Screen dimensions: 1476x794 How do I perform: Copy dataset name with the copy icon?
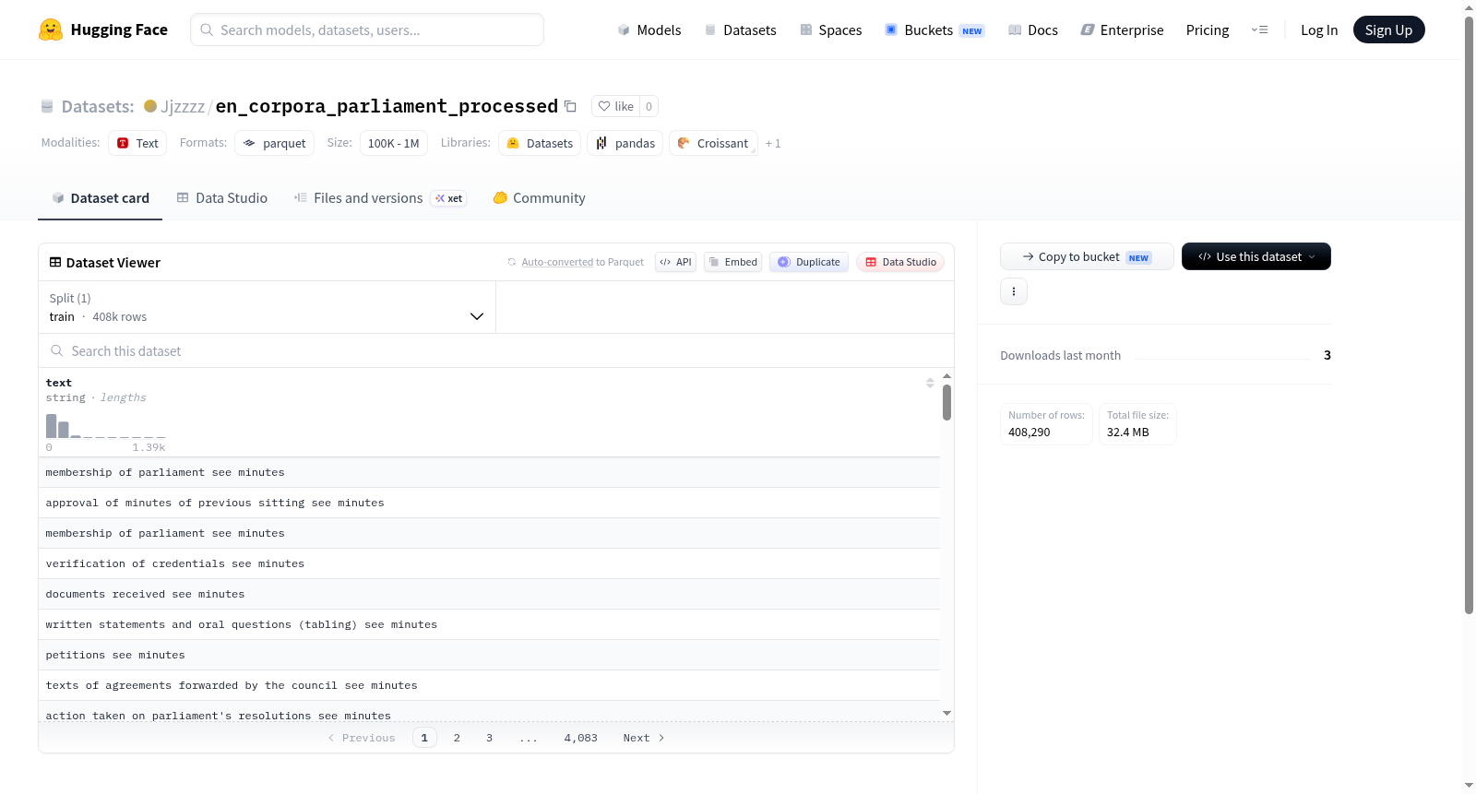click(x=570, y=106)
